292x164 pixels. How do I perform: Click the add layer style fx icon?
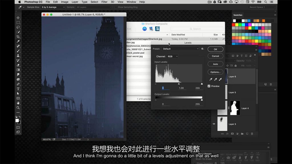click(x=227, y=134)
